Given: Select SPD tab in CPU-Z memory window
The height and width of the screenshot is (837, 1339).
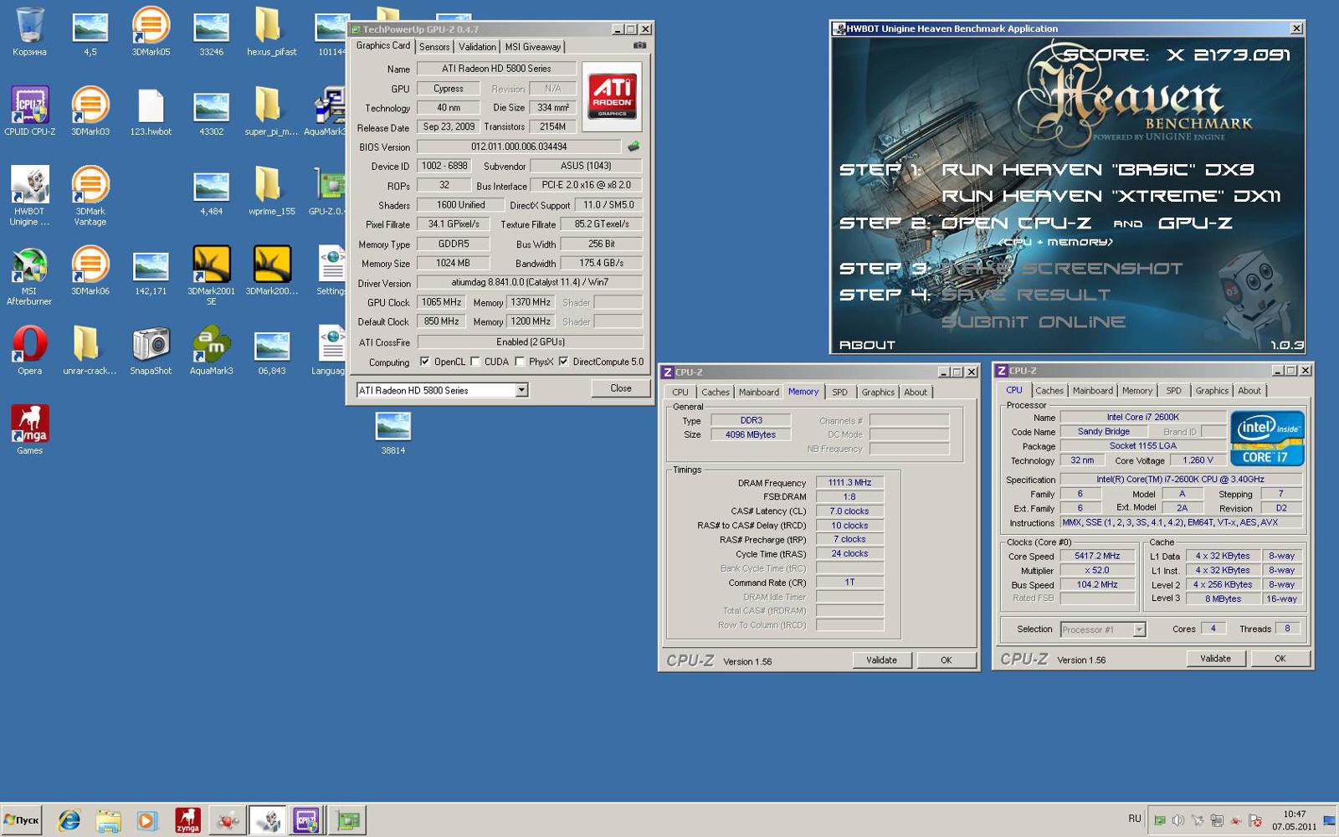Looking at the screenshot, I should point(839,392).
